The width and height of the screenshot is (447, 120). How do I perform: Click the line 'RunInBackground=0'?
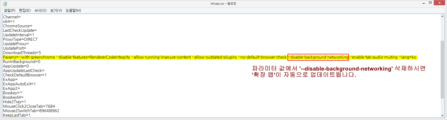click(x=22, y=62)
